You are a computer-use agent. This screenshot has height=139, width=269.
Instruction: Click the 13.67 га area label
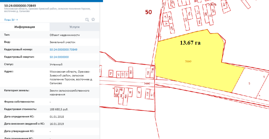point(190,43)
